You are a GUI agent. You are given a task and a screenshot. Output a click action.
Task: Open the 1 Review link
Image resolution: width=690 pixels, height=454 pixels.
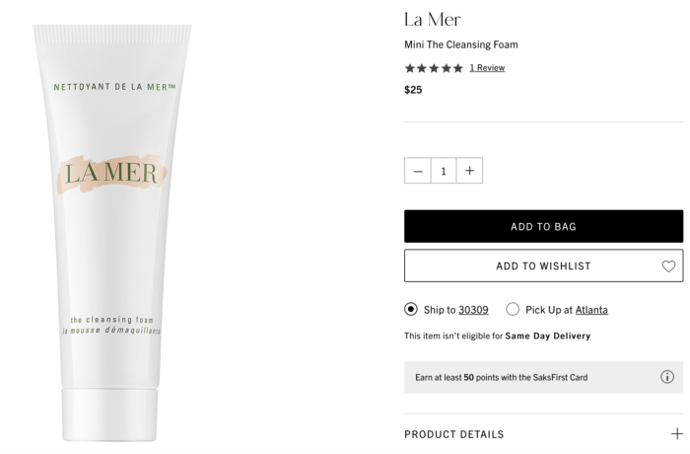(487, 68)
